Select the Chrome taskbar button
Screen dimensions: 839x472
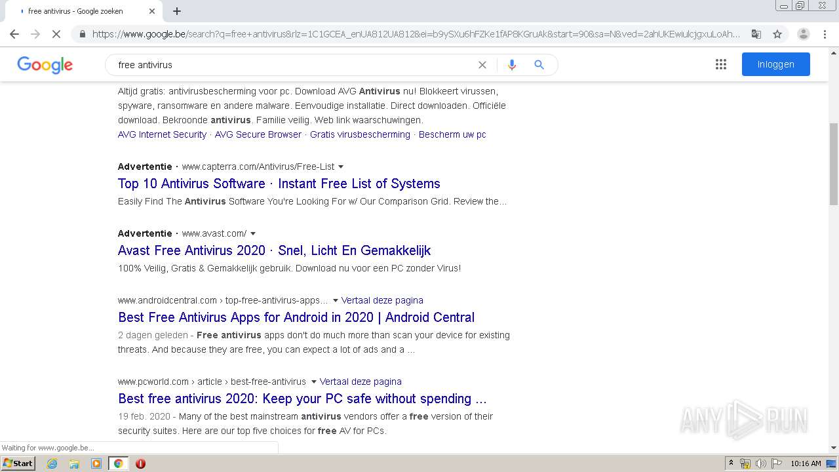118,463
